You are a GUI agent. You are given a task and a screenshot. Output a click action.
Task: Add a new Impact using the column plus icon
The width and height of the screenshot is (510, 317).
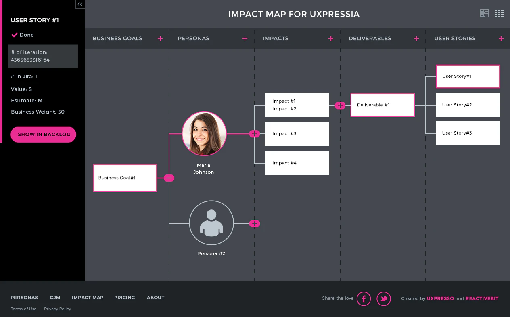(331, 38)
